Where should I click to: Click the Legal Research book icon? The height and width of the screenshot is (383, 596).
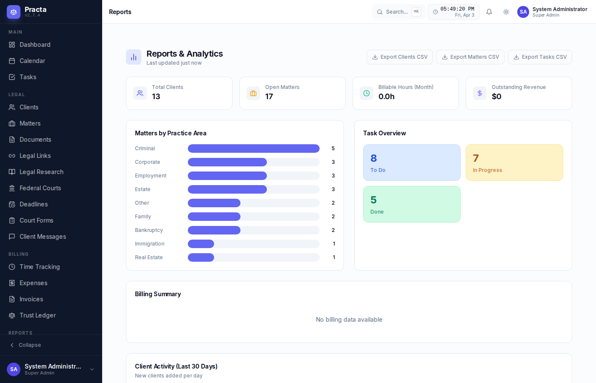coord(12,172)
